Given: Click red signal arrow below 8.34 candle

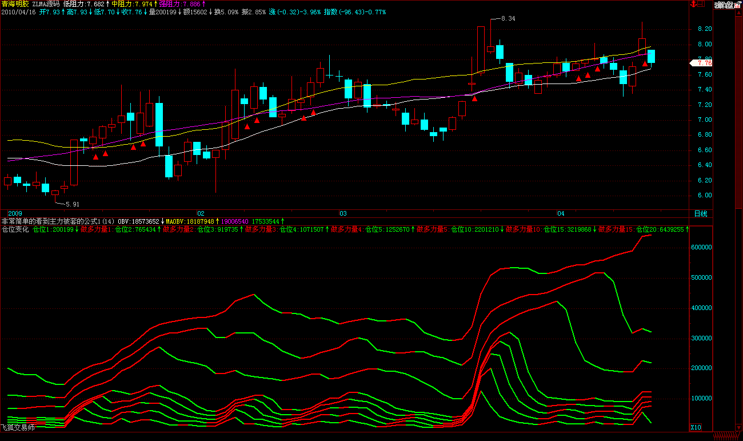Looking at the screenshot, I should pos(474,98).
